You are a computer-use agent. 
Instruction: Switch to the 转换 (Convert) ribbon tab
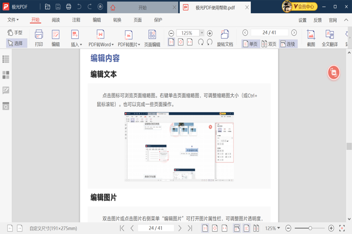point(117,20)
